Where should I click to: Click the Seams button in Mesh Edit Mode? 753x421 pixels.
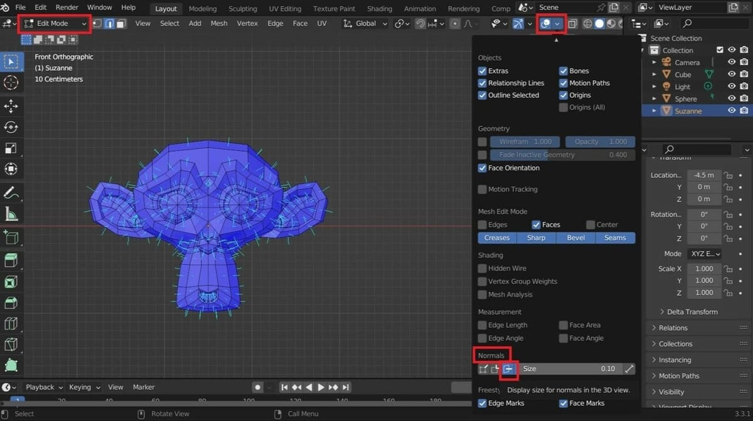point(615,237)
